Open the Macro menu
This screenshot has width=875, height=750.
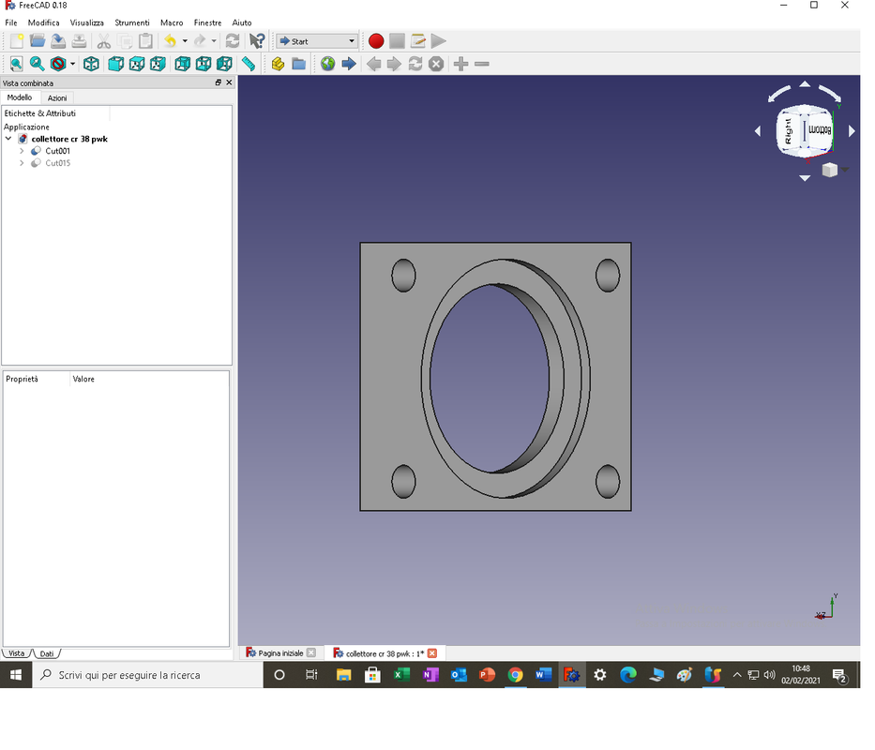[172, 22]
